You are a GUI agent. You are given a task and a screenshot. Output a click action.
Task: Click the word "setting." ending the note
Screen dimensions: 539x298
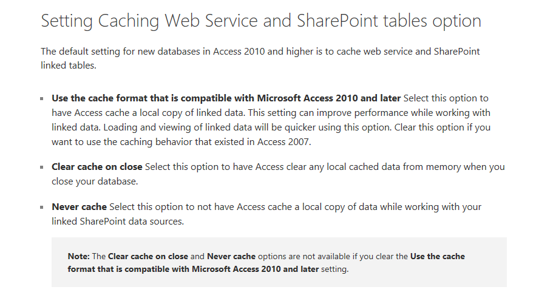tap(335, 269)
